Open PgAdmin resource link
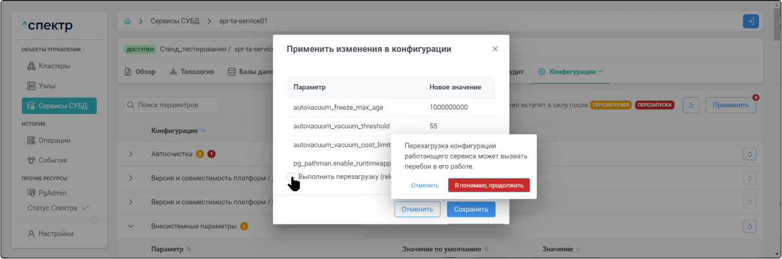Viewport: 782px width, 259px height. coord(47,192)
